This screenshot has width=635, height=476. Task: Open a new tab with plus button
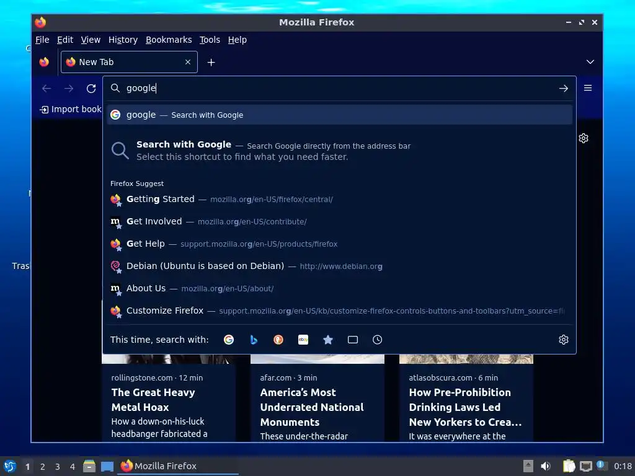[211, 63]
